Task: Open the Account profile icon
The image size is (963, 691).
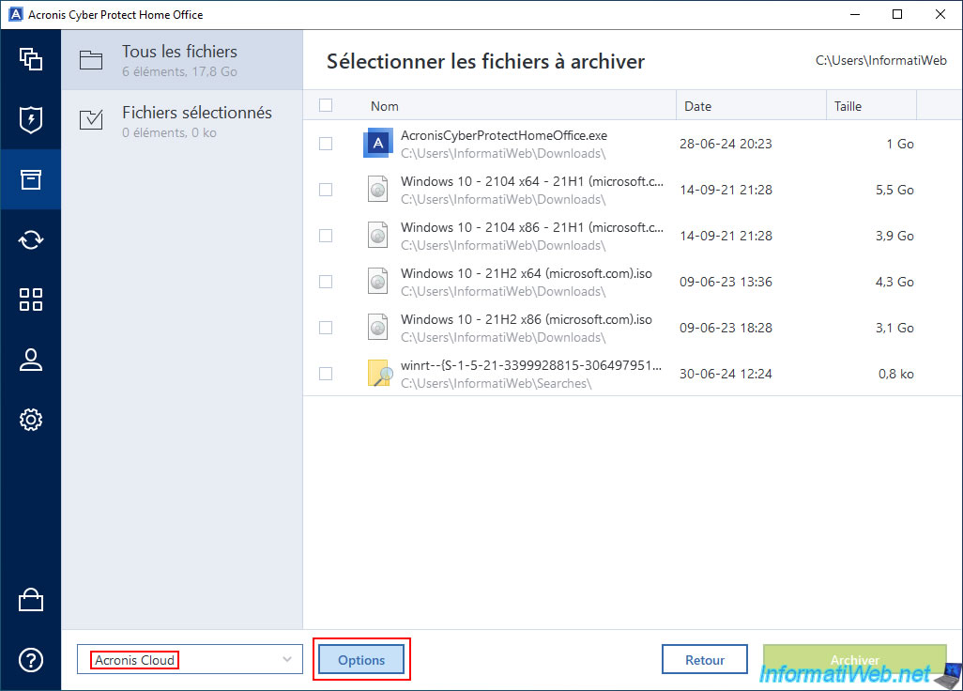Action: (x=30, y=360)
